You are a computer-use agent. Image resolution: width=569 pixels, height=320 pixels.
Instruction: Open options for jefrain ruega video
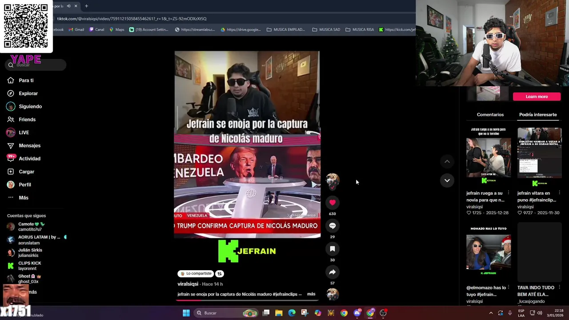(508, 193)
